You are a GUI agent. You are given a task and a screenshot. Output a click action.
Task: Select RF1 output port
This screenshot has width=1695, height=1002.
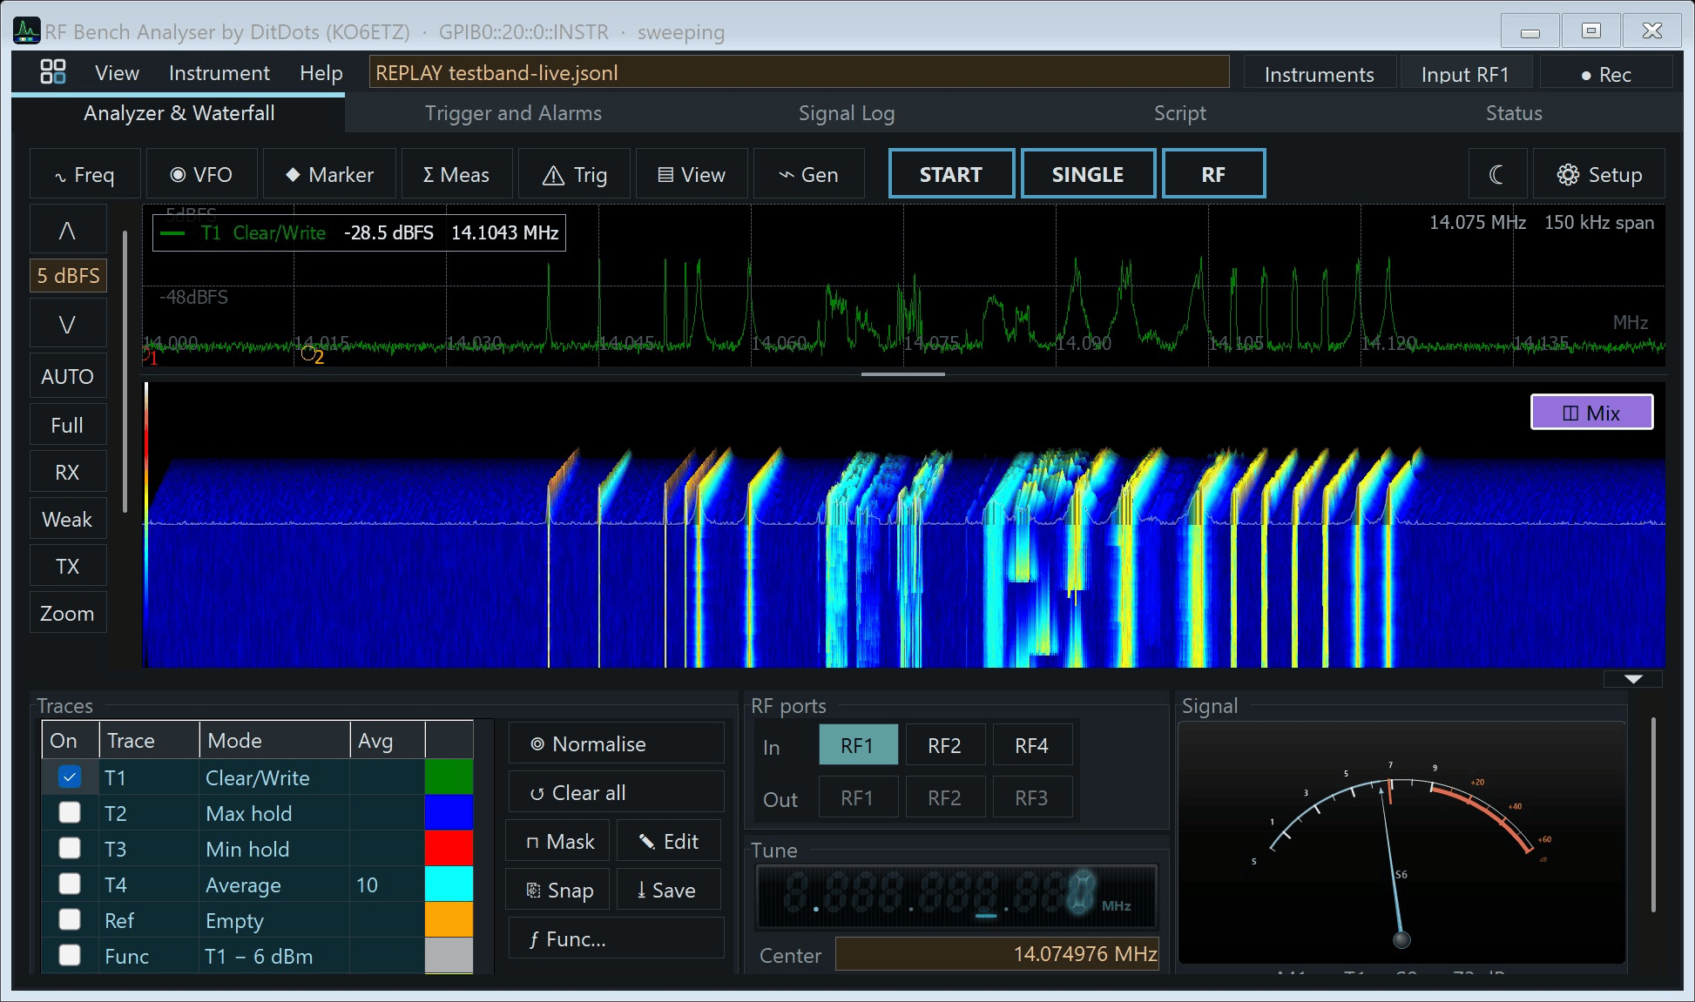(x=857, y=797)
